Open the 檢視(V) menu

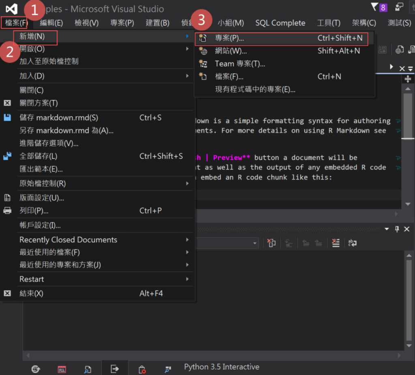87,23
